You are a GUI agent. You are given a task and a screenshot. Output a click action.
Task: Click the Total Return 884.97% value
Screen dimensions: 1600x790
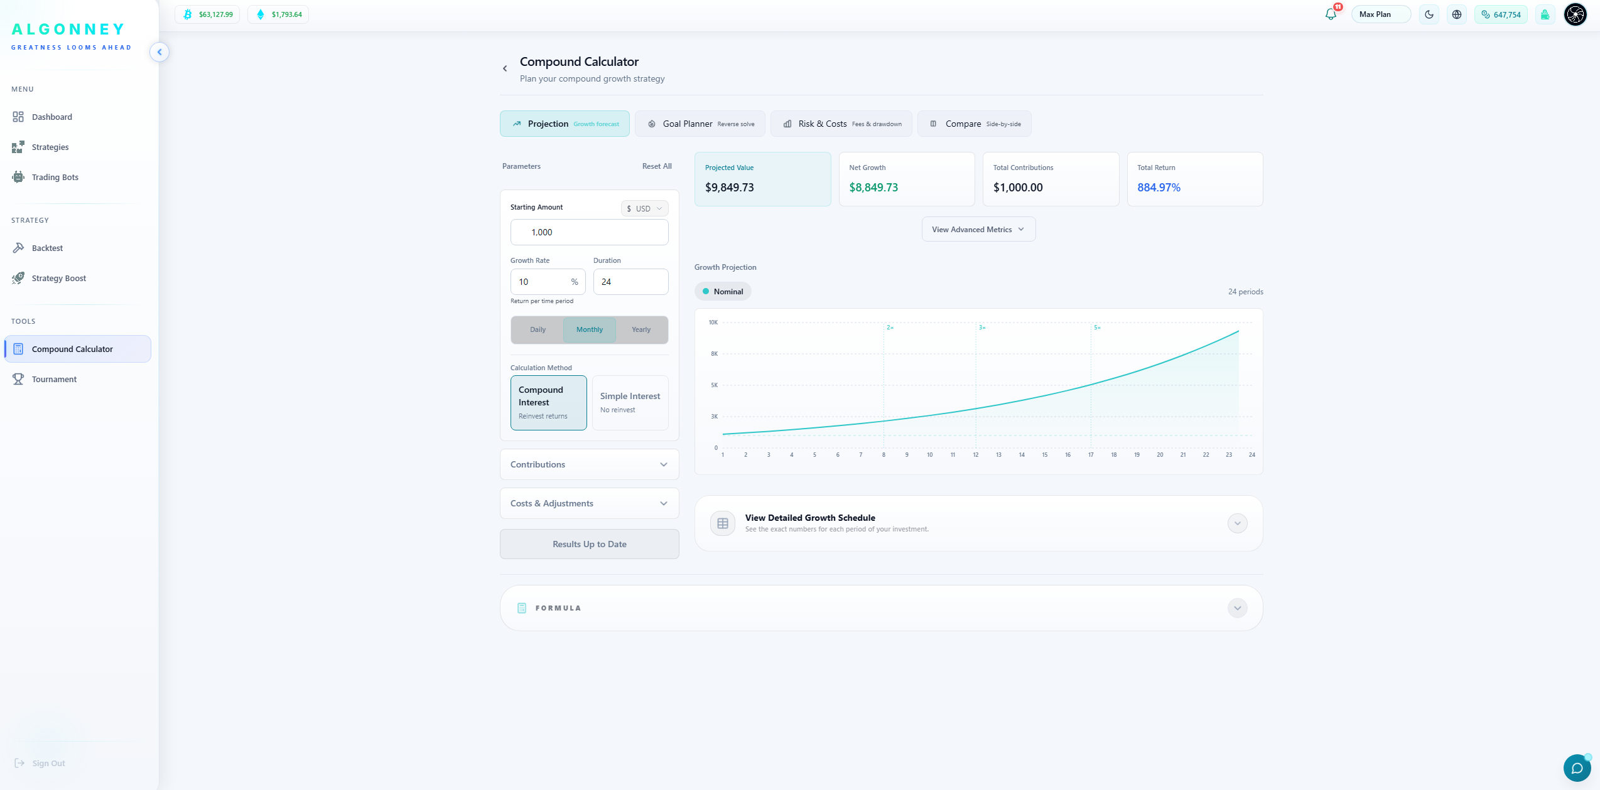(1159, 188)
